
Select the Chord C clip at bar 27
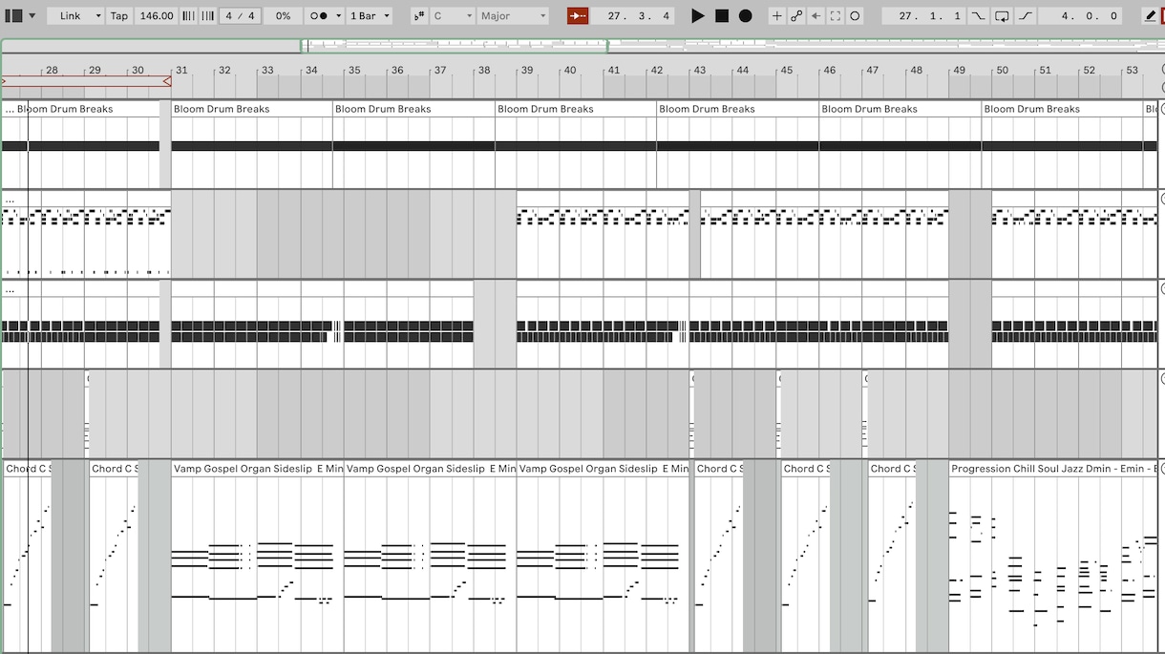pos(27,469)
